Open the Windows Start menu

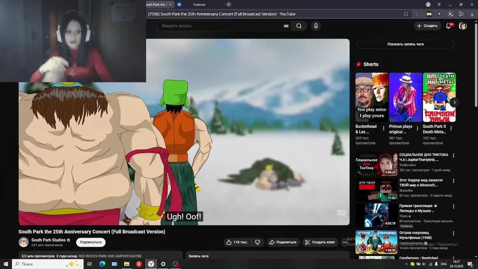tap(6, 264)
